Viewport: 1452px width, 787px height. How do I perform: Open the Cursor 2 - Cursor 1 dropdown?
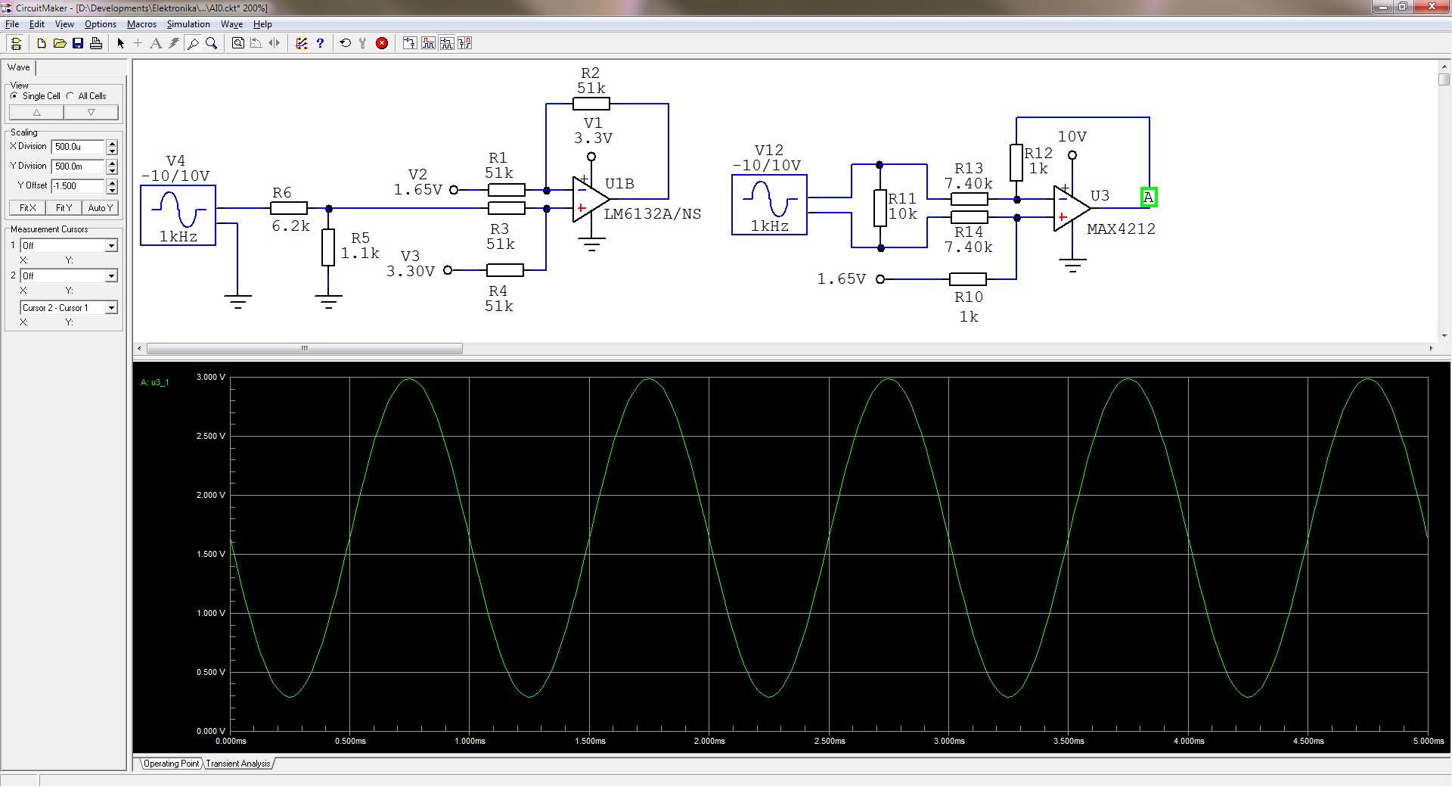coord(111,307)
